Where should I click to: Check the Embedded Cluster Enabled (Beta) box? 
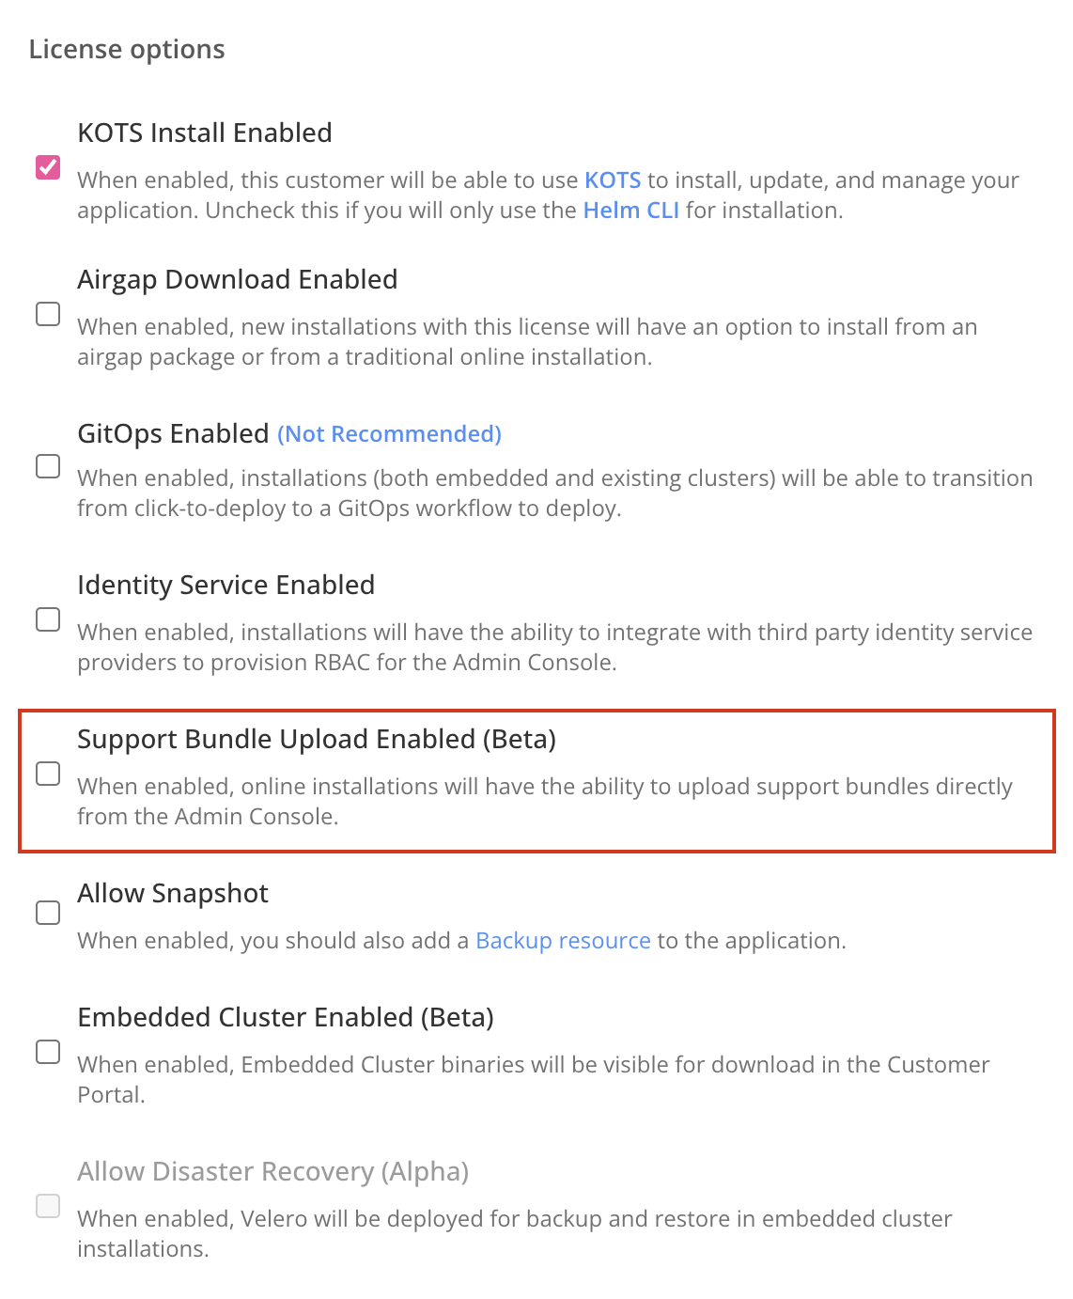point(47,1051)
